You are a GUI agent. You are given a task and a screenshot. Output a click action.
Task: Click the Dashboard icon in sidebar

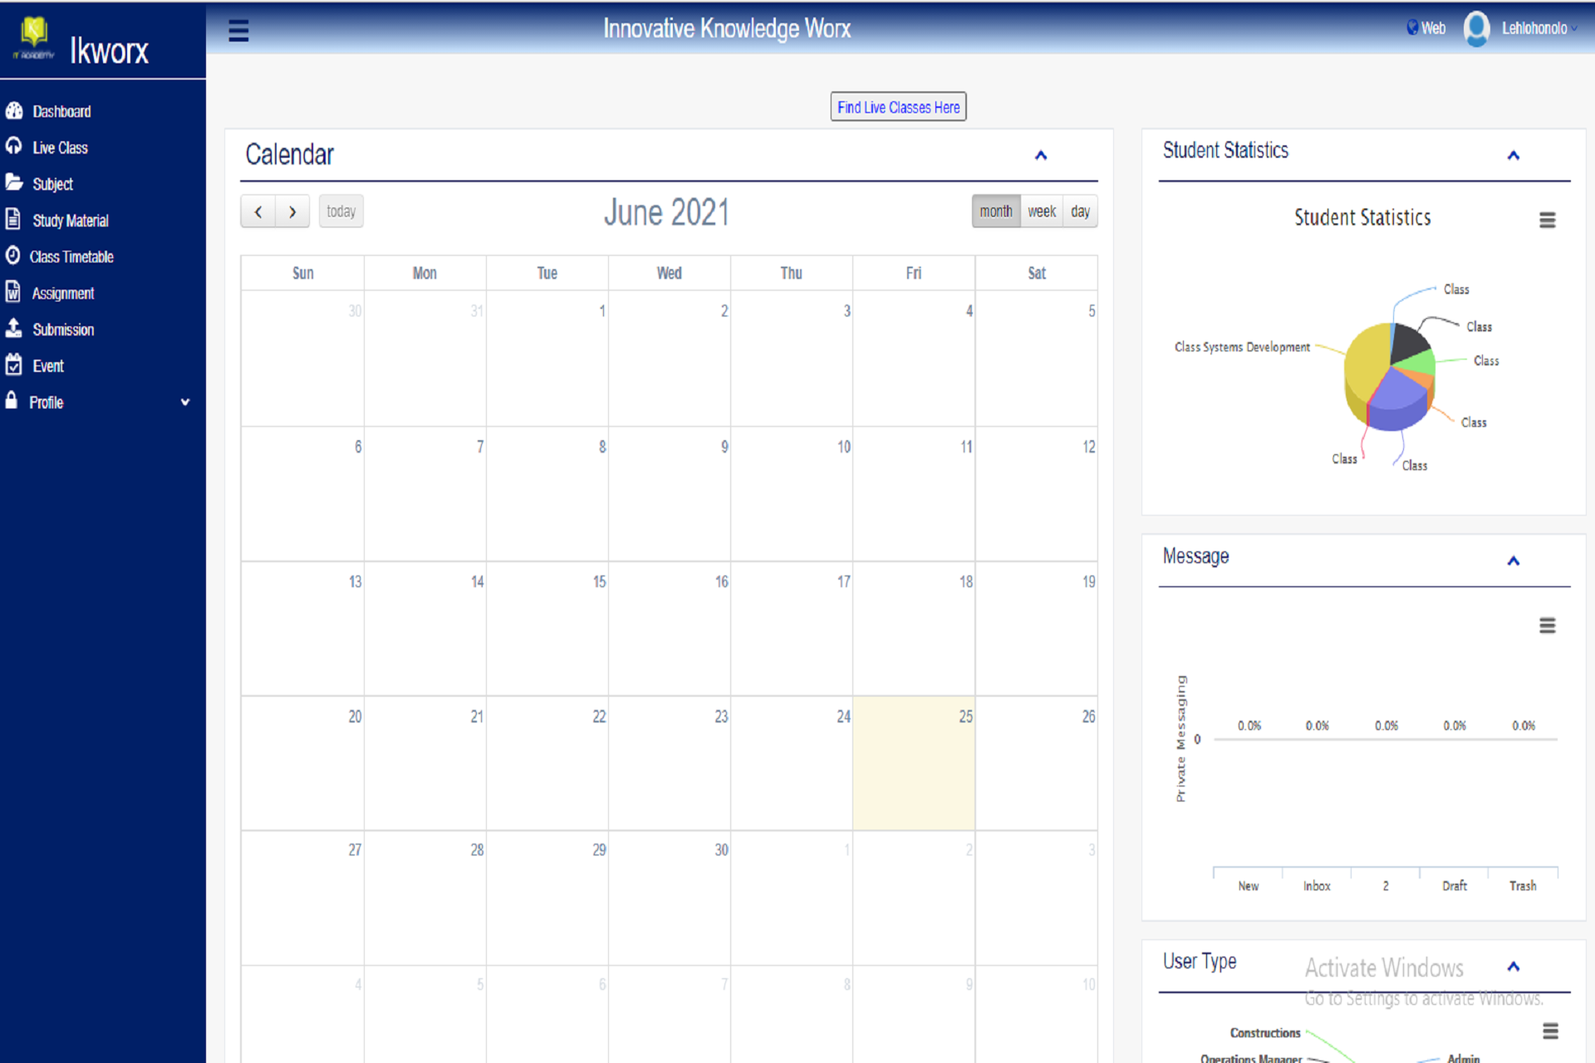pyautogui.click(x=14, y=110)
